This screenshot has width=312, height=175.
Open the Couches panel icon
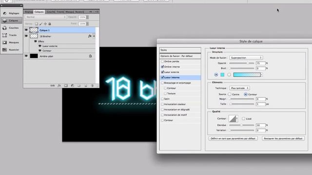(x=5, y=28)
